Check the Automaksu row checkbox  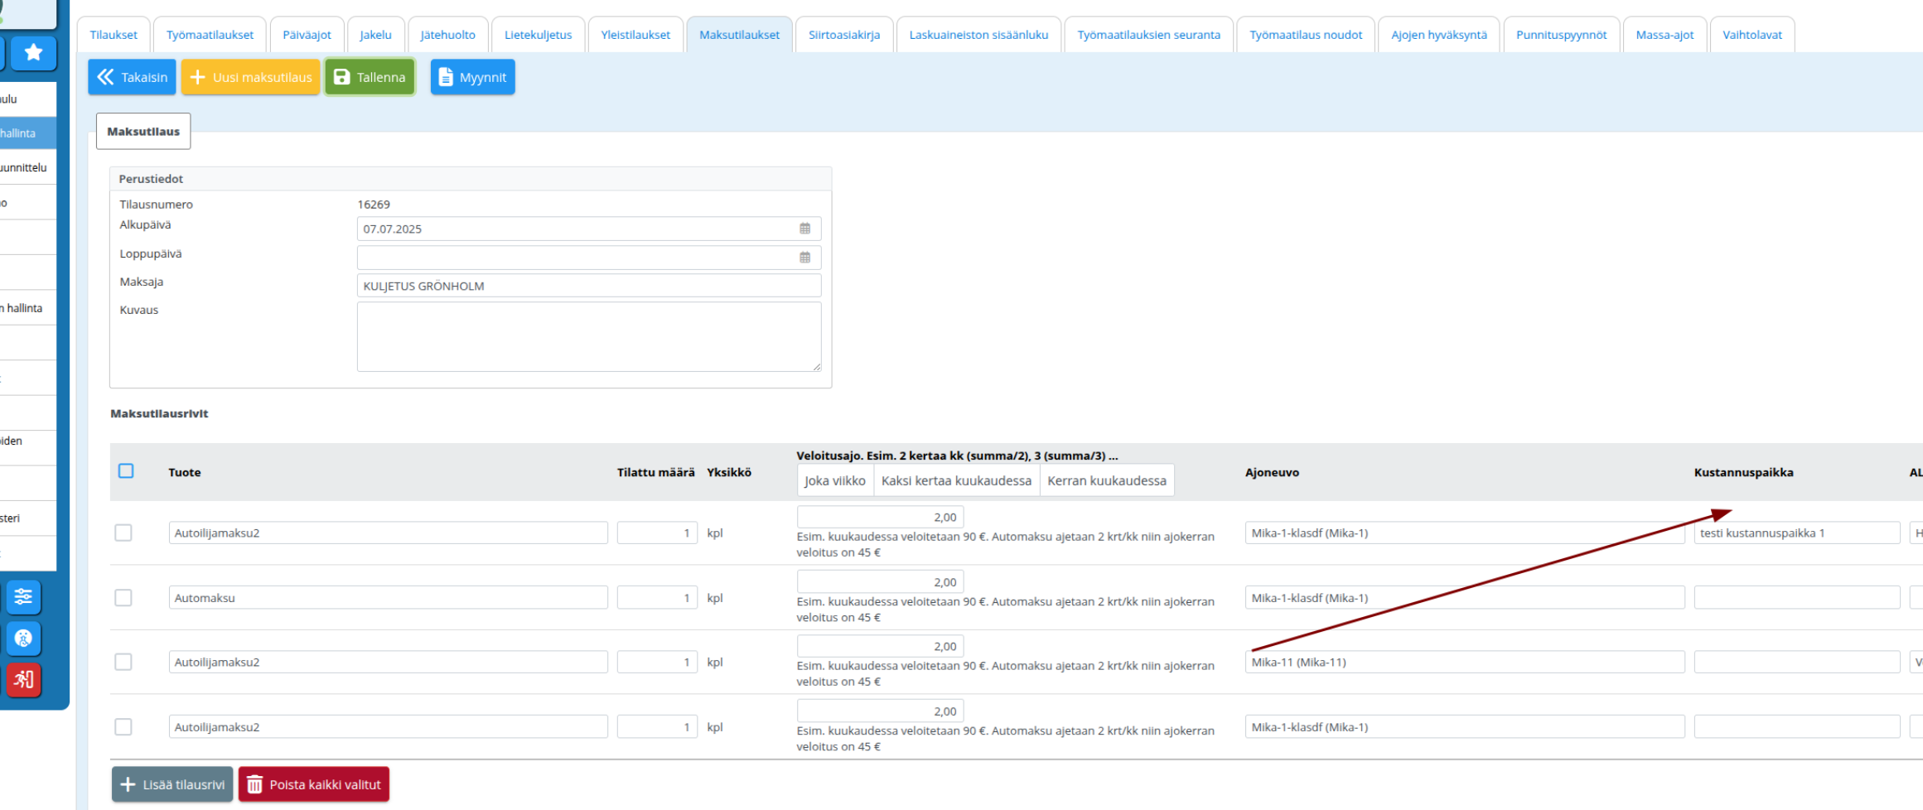[x=123, y=598]
